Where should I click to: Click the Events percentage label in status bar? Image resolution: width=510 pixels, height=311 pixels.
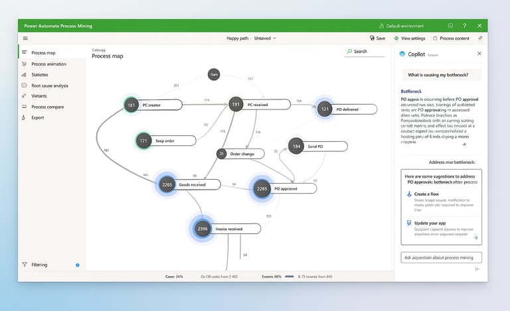tap(272, 277)
